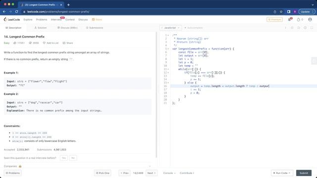Go to Prev problem
317x178 pixels.
coord(124,173)
